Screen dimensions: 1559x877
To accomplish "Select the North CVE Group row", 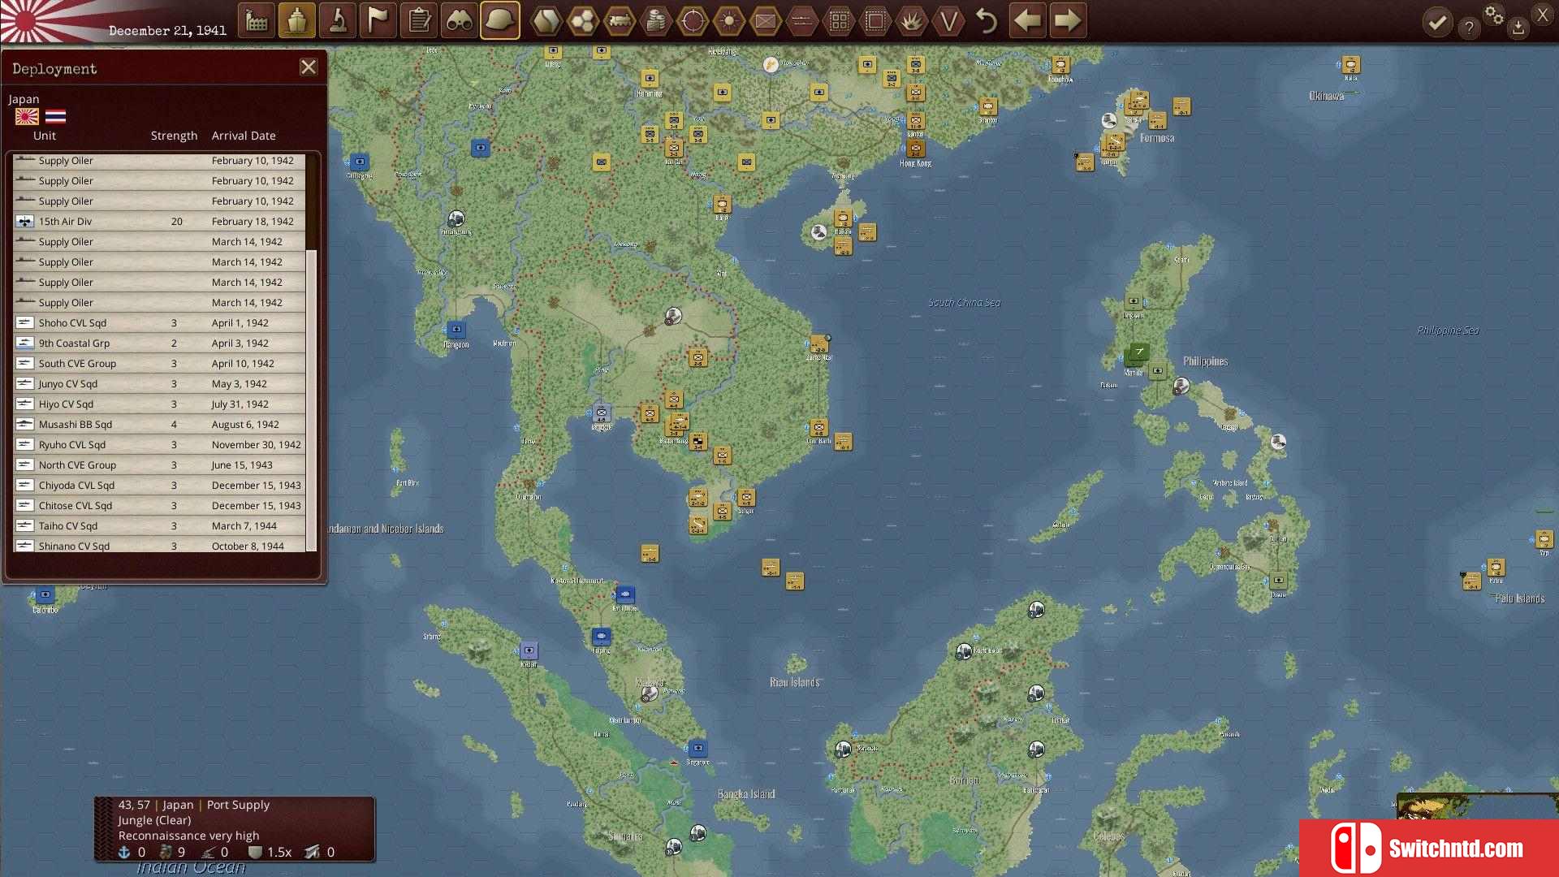I will (x=159, y=464).
